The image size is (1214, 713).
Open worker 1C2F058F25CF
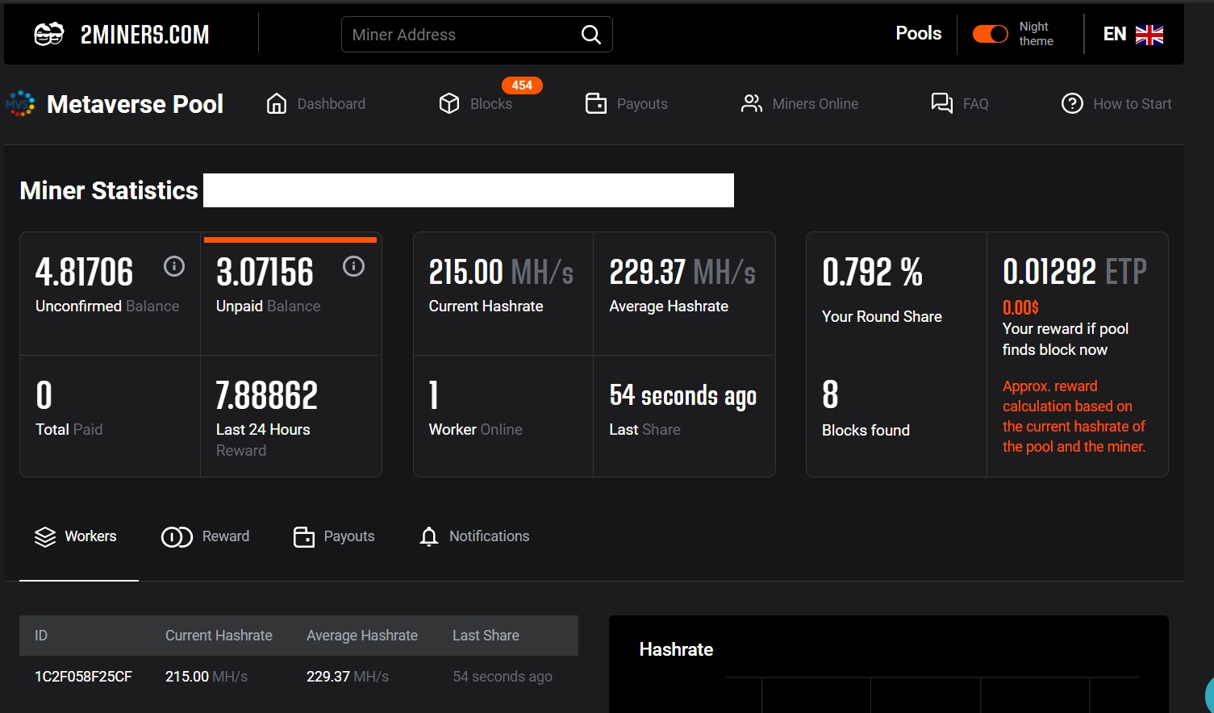83,677
